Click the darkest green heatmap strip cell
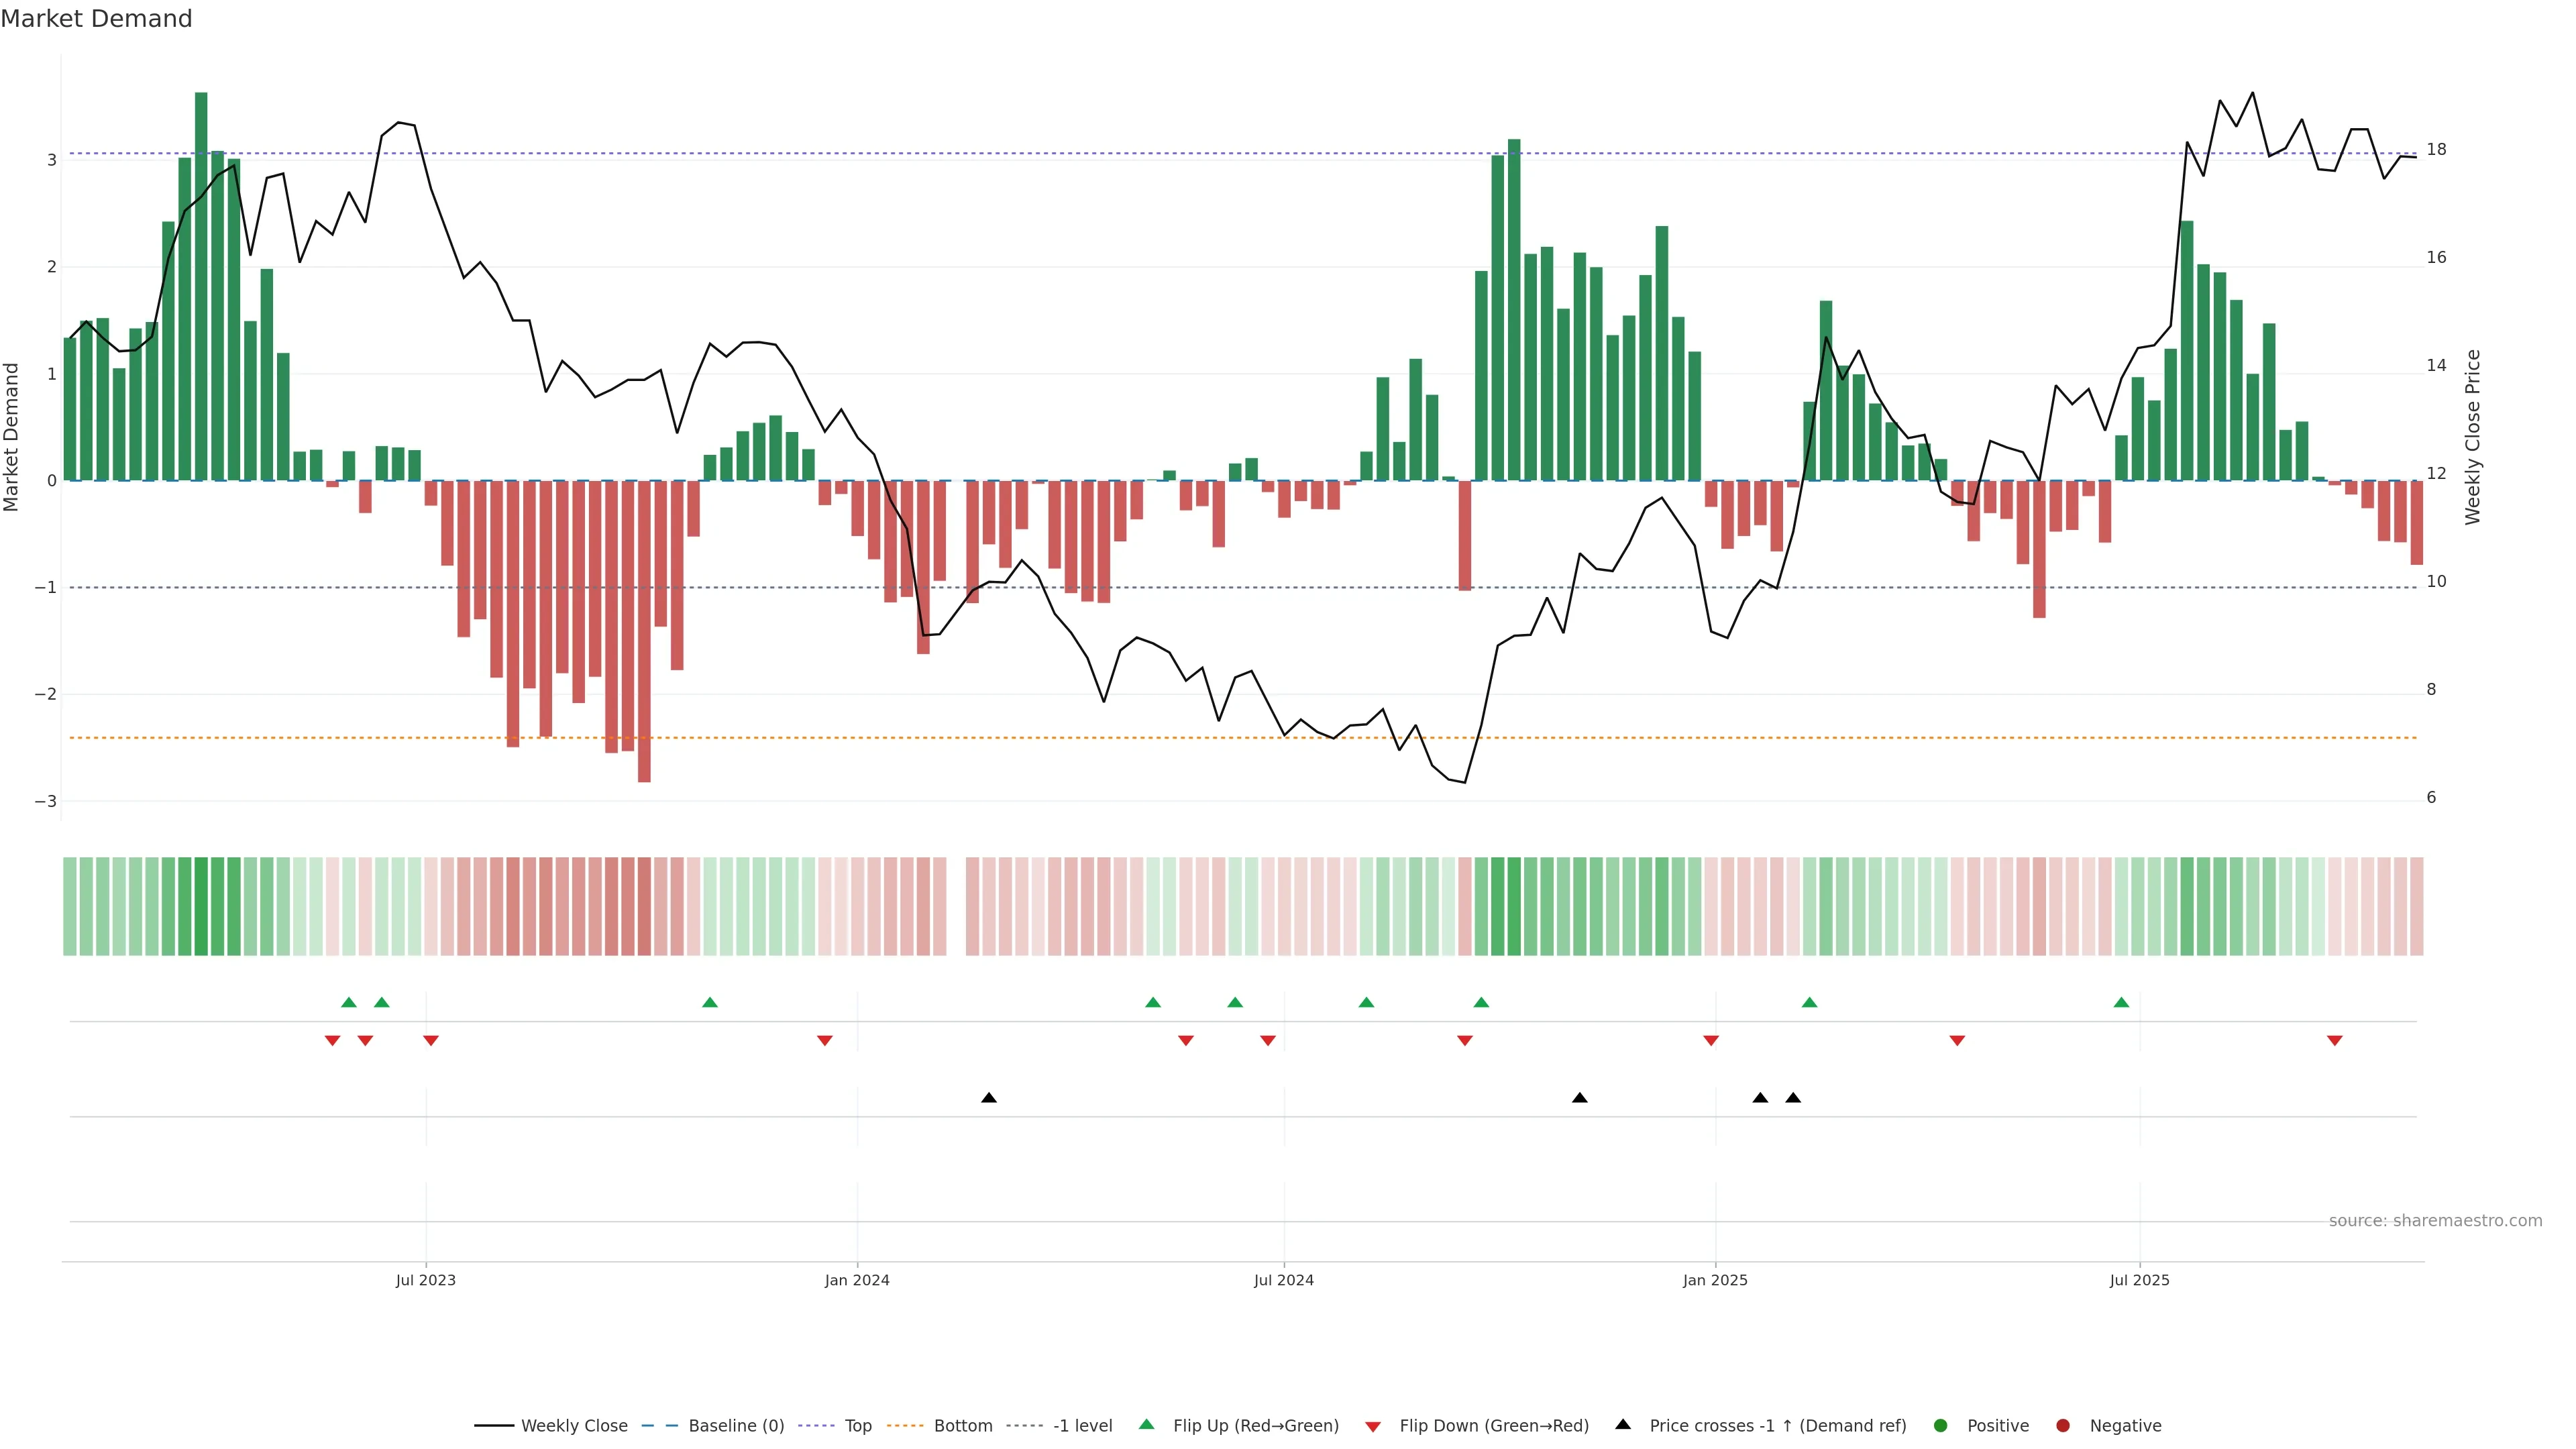The width and height of the screenshot is (2576, 1449). click(x=201, y=906)
